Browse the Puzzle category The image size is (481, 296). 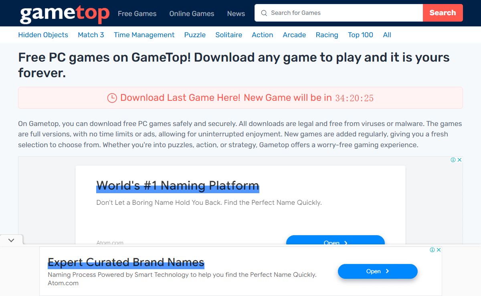[195, 35]
